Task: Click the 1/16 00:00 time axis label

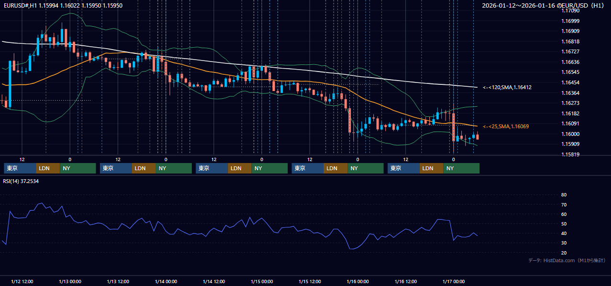Action: point(358,282)
